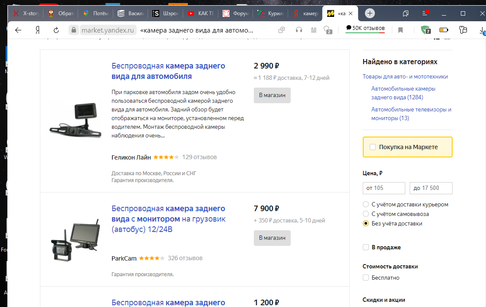Open the 326 отзывов reviews link
The image size is (486, 307).
click(185, 258)
